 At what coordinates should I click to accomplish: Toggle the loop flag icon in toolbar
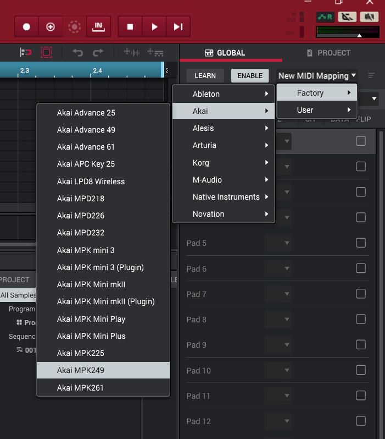coord(25,52)
